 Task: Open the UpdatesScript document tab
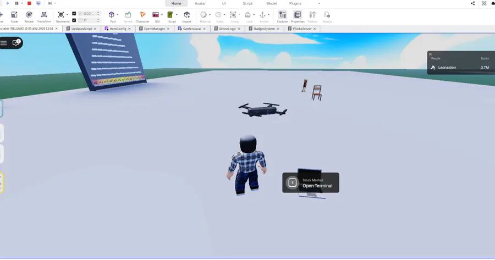coord(81,29)
